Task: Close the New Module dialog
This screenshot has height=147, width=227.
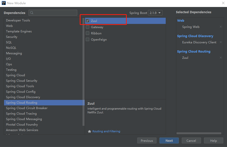Action: coord(223,3)
